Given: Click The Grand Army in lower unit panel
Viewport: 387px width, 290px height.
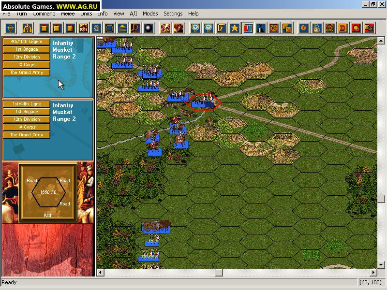Looking at the screenshot, I should click(27, 135).
